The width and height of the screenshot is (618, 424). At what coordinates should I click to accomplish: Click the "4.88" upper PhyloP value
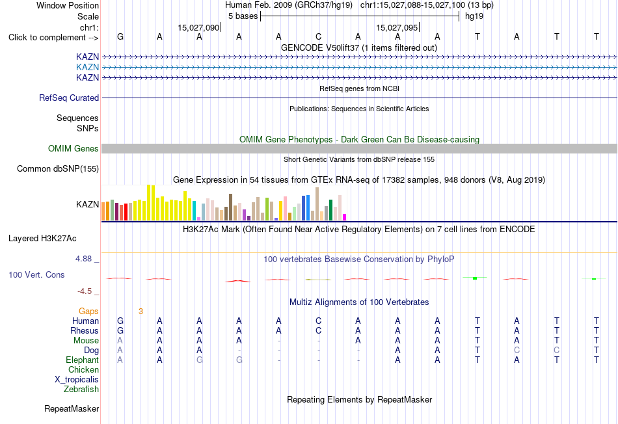(83, 259)
